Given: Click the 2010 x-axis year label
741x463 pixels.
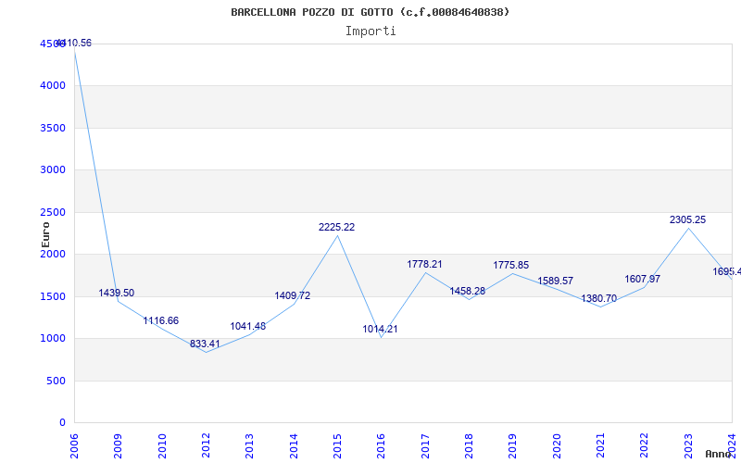Looking at the screenshot, I should [162, 445].
